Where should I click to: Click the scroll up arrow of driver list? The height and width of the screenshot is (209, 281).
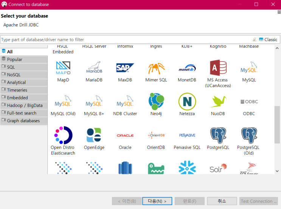point(277,48)
